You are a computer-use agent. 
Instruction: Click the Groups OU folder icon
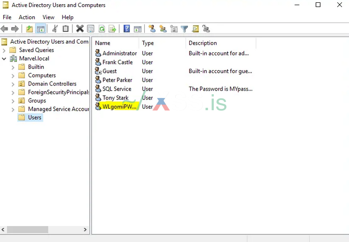pos(22,101)
